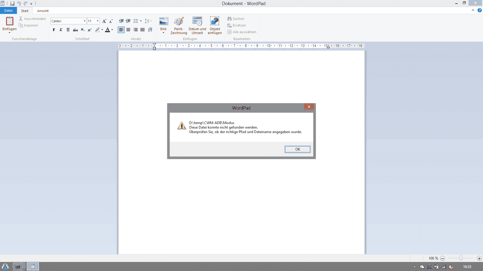Save the document via quick access toolbar
This screenshot has height=271, width=483.
click(12, 4)
